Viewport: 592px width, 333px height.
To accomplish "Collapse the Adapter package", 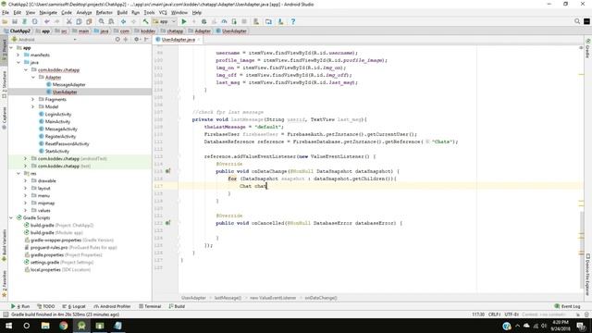I will pos(33,77).
